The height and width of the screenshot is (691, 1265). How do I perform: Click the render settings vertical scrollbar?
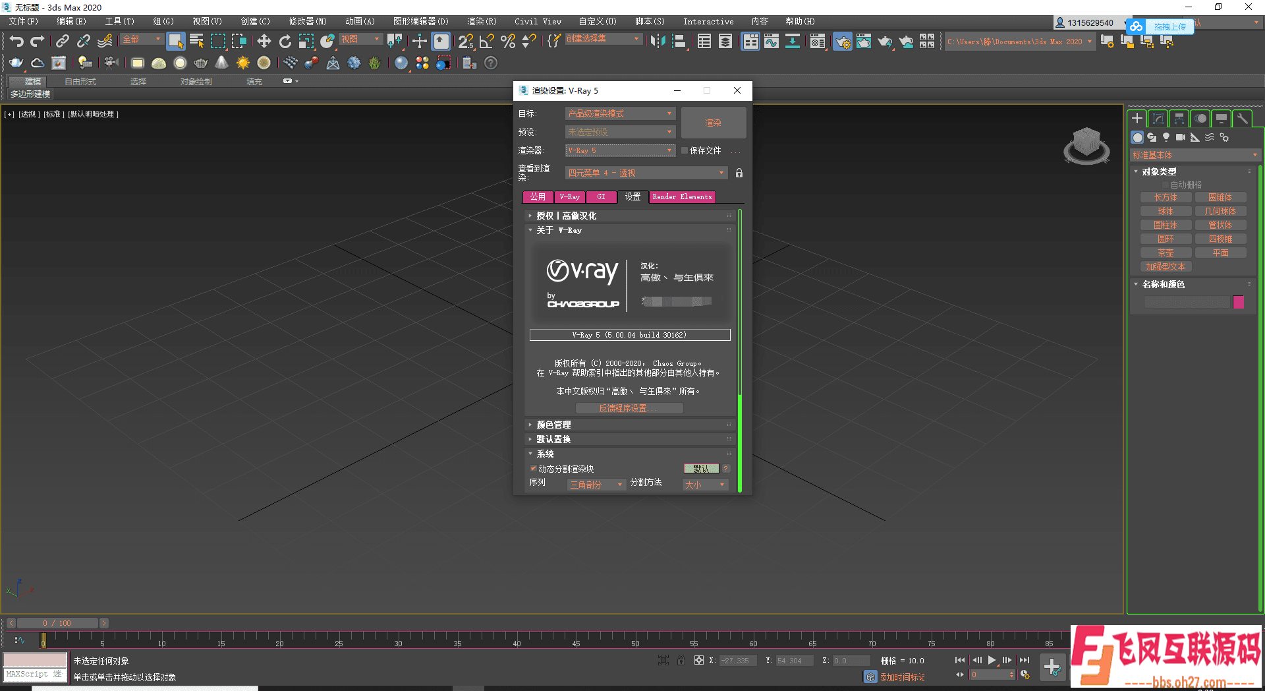[740, 351]
